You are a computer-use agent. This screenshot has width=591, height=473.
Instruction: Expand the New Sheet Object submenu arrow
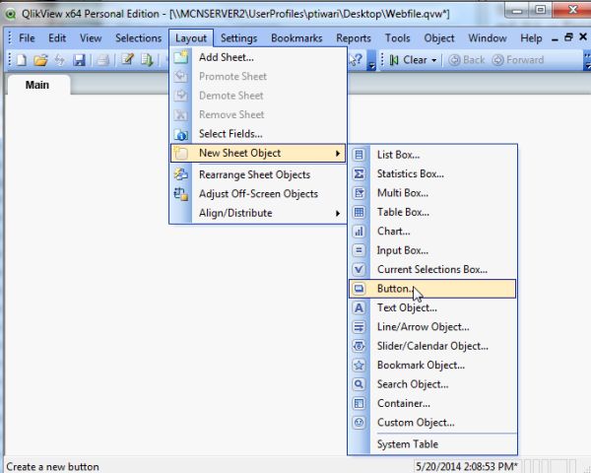point(338,153)
